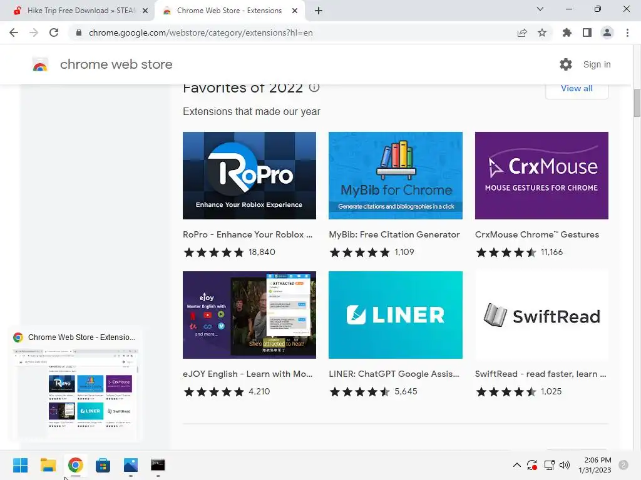Open the MyBib for Chrome tile image
The height and width of the screenshot is (480, 641).
[396, 176]
